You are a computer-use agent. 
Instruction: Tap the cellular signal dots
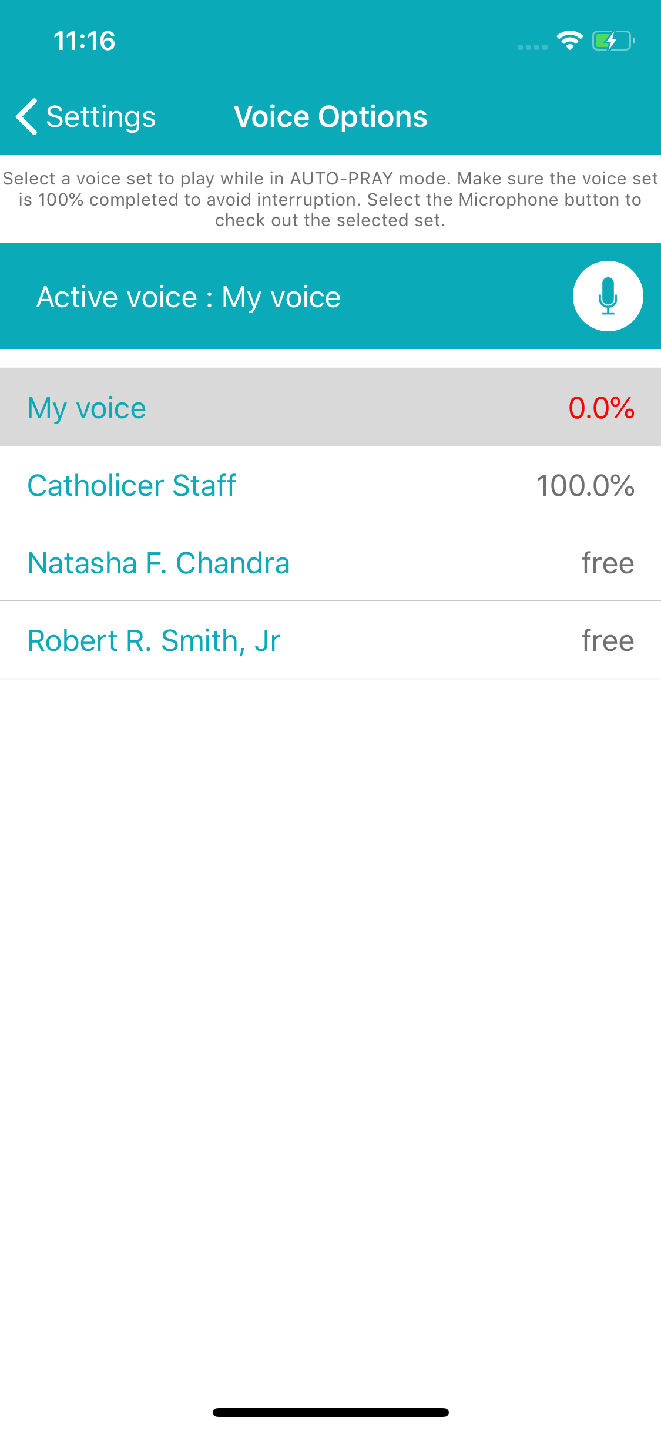tap(532, 47)
